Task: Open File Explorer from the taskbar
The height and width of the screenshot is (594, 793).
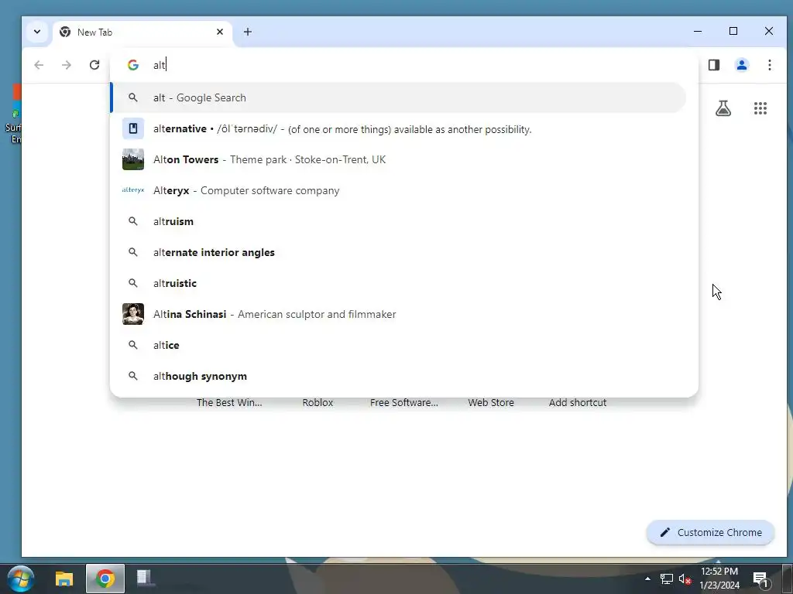Action: click(x=64, y=579)
